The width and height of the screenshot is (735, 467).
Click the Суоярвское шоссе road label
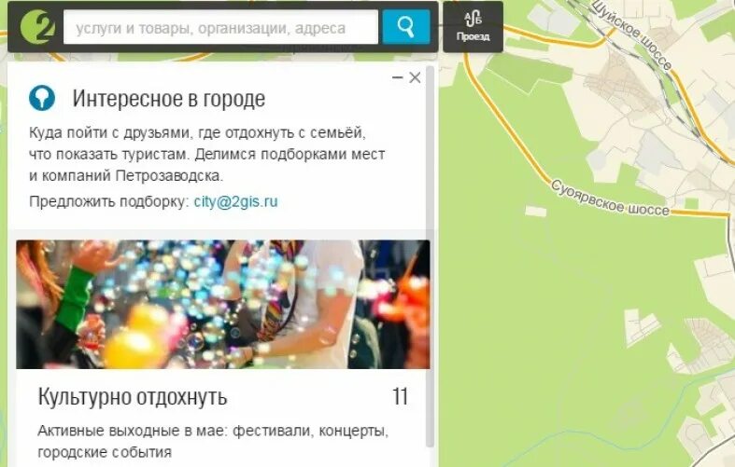[x=609, y=198]
